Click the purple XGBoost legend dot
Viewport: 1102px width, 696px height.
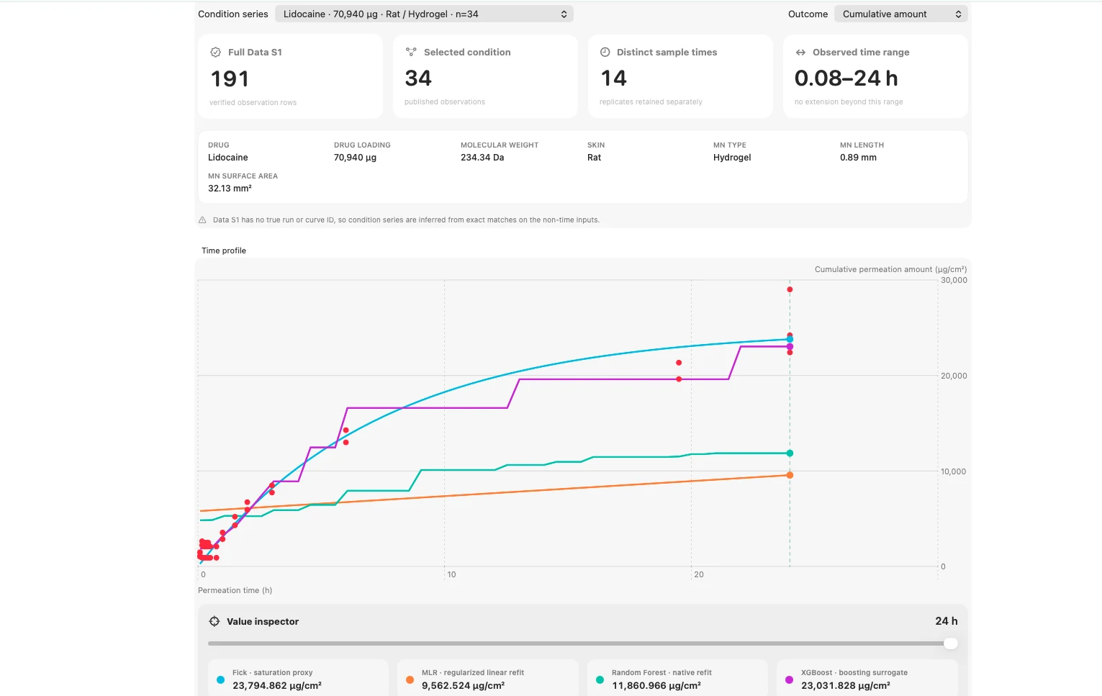789,679
